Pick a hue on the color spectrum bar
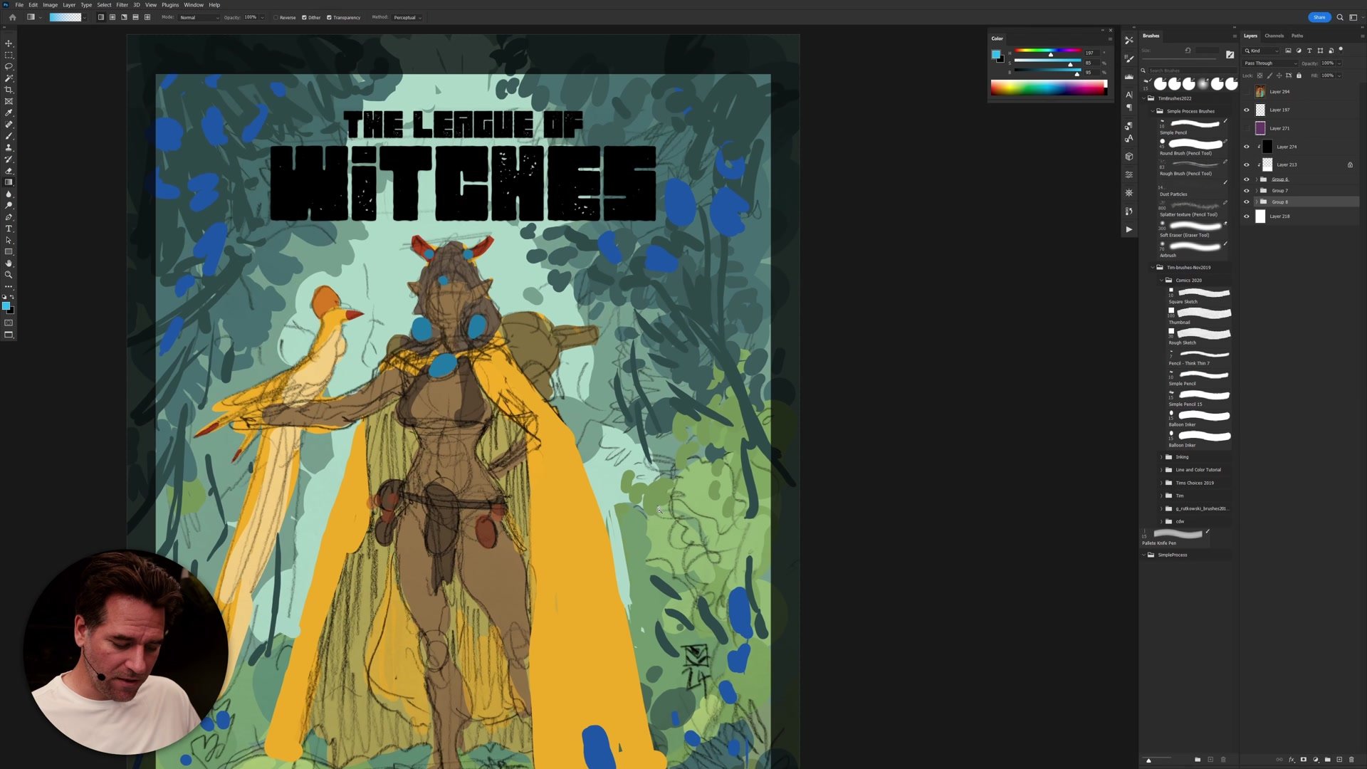 (1049, 87)
